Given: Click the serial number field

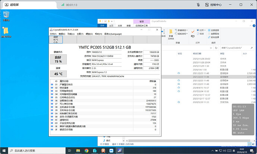Looking at the screenshot, I should pos(107,56).
